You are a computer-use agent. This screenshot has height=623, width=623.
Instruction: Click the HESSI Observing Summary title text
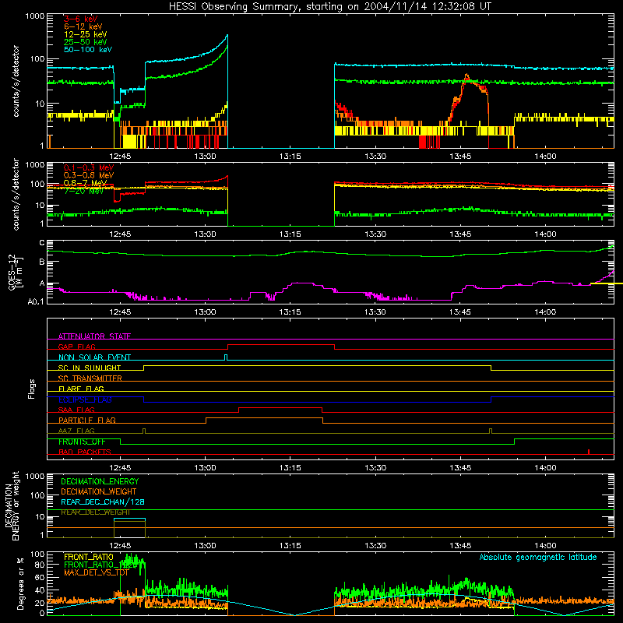[329, 7]
